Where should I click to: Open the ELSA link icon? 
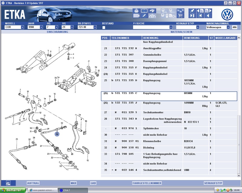click(x=165, y=11)
